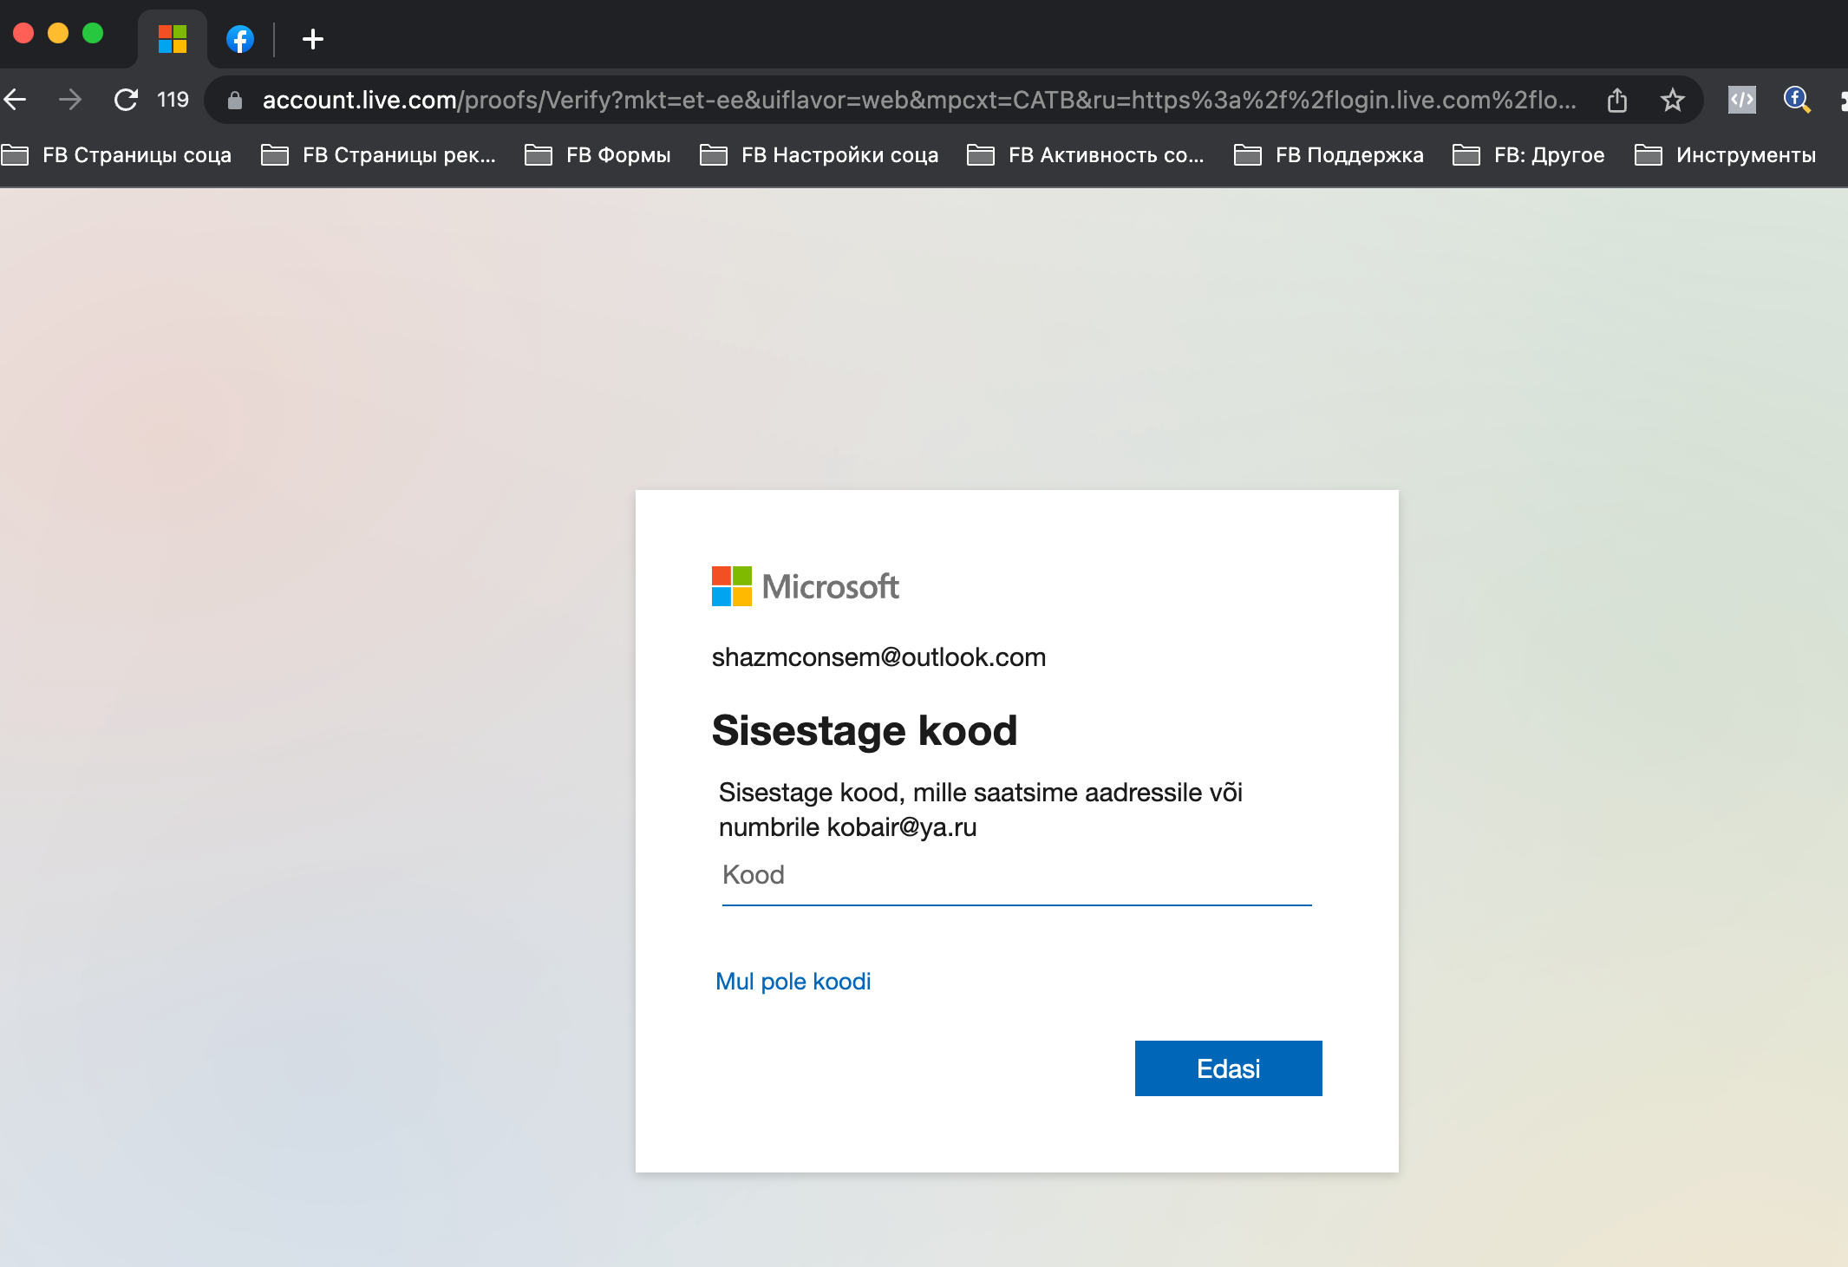Open the code brackets extension icon
The width and height of the screenshot is (1848, 1267).
pyautogui.click(x=1741, y=100)
